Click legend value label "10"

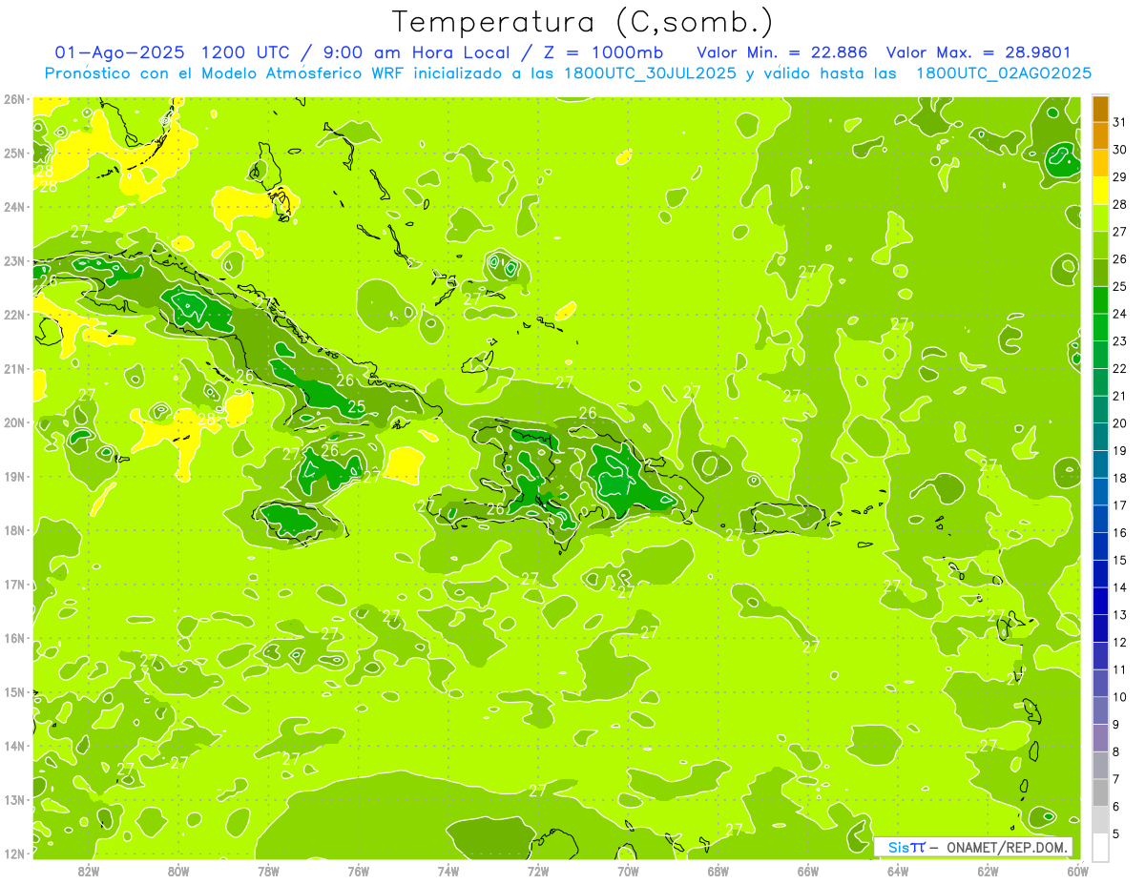[1119, 697]
